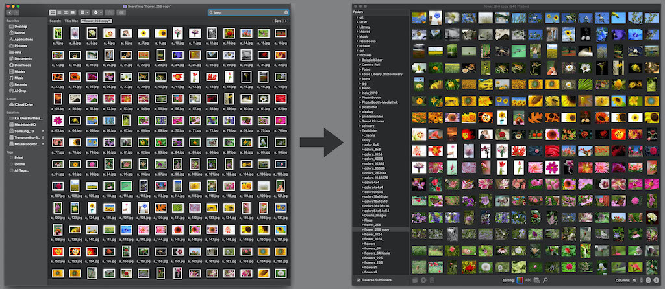Select the Photo Booth-Mediathek folder
The image size is (665, 289).
379,102
